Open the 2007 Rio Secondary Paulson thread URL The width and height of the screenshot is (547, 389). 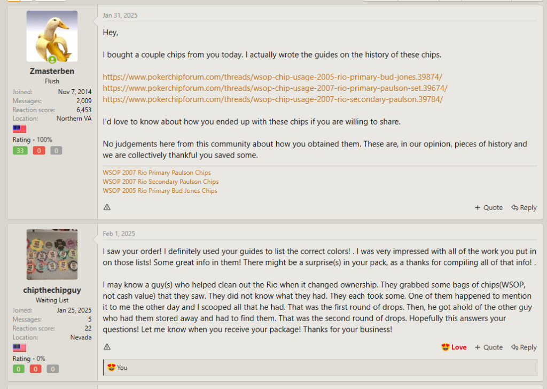(x=272, y=99)
